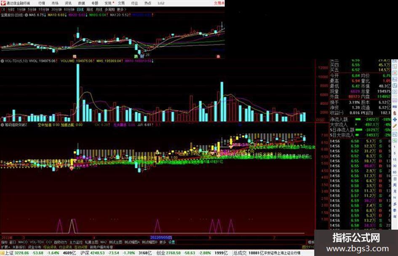Switch chart to 分时 period
Image resolution: width=398 pixels, height=256 pixels.
[11, 9]
